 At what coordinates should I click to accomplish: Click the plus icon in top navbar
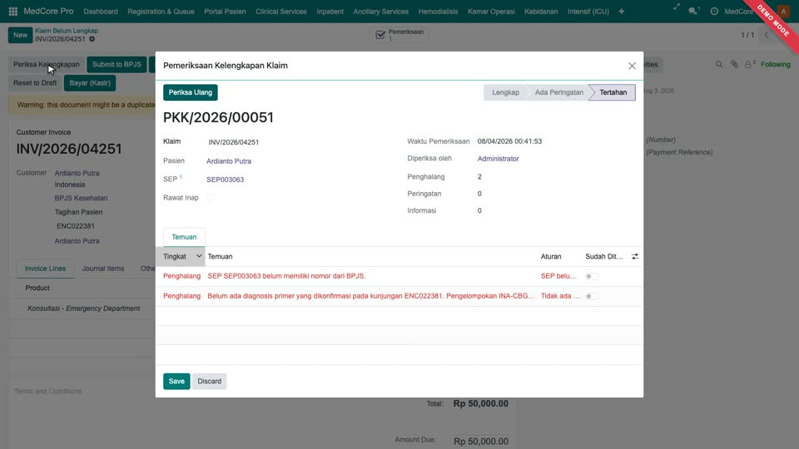point(621,11)
